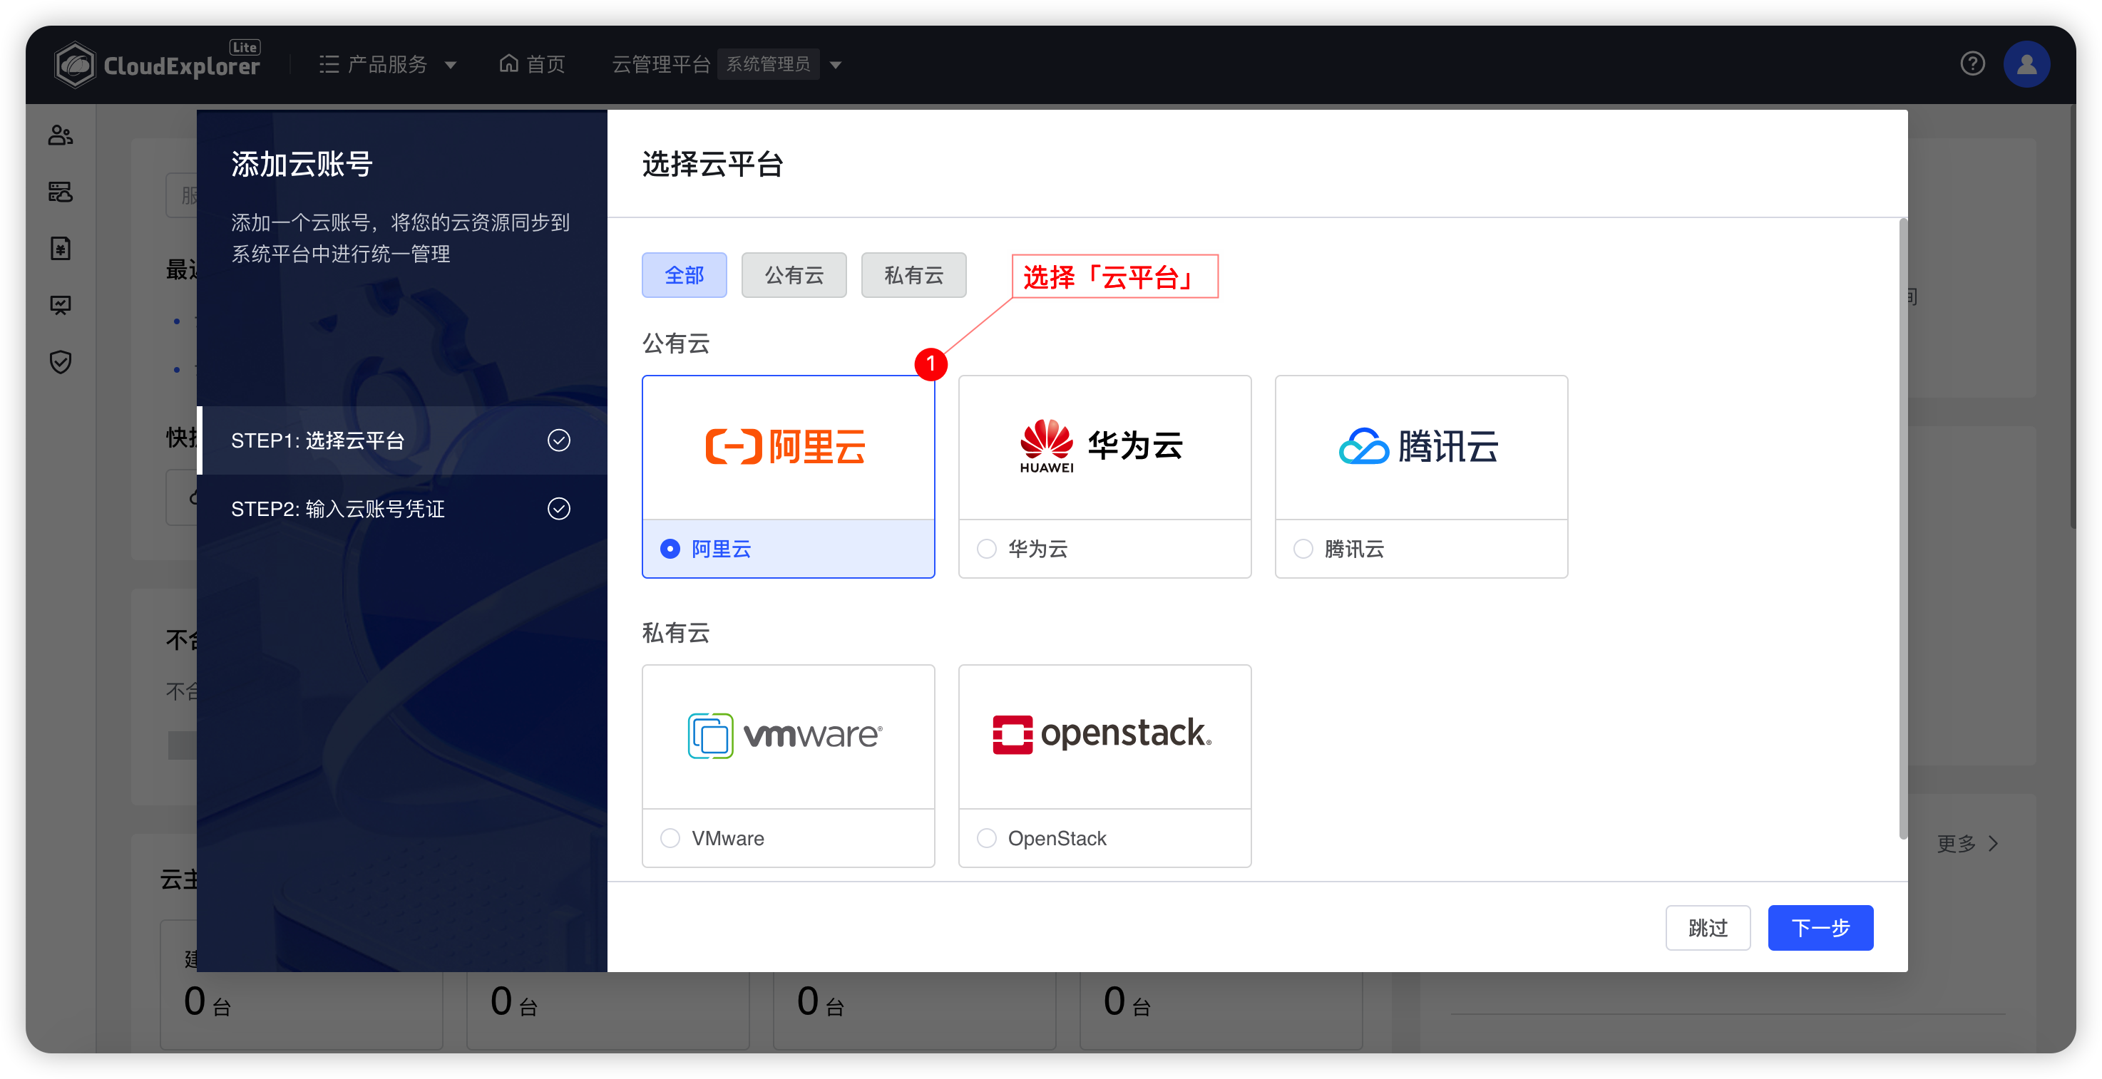This screenshot has height=1079, width=2102.
Task: Select the 腾讯云 radio button
Action: coord(1303,549)
